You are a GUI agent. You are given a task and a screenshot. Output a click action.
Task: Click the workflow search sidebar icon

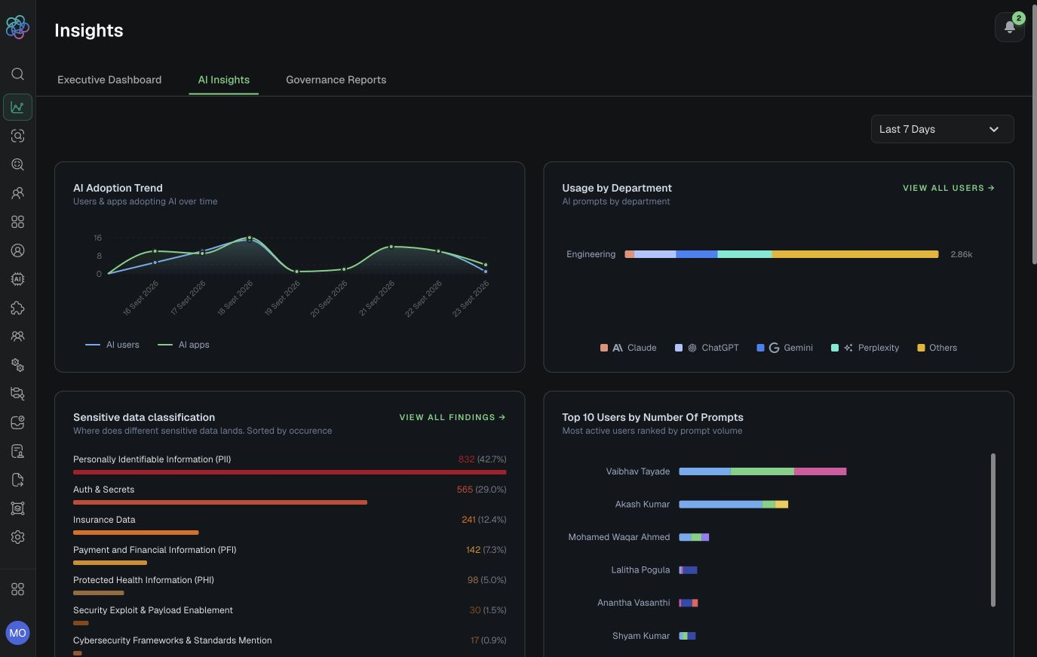point(17,394)
